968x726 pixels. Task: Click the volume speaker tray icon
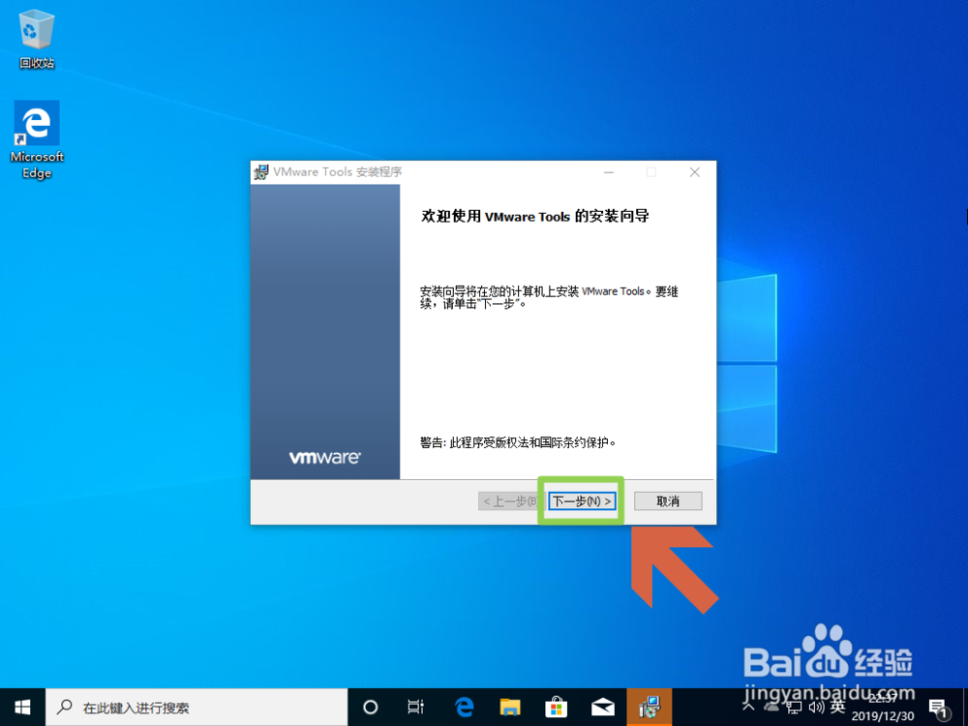816,707
